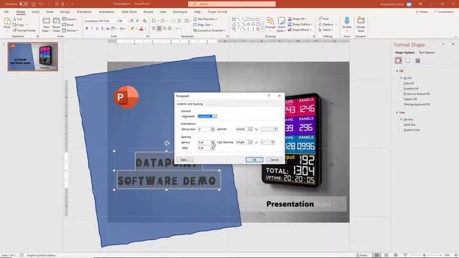Click the Cut scissors icon
This screenshot has width=459, height=258.
(x=14, y=19)
